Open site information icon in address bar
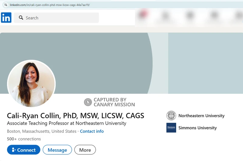Viewport: 243px width, 161px height. (x=5, y=5)
